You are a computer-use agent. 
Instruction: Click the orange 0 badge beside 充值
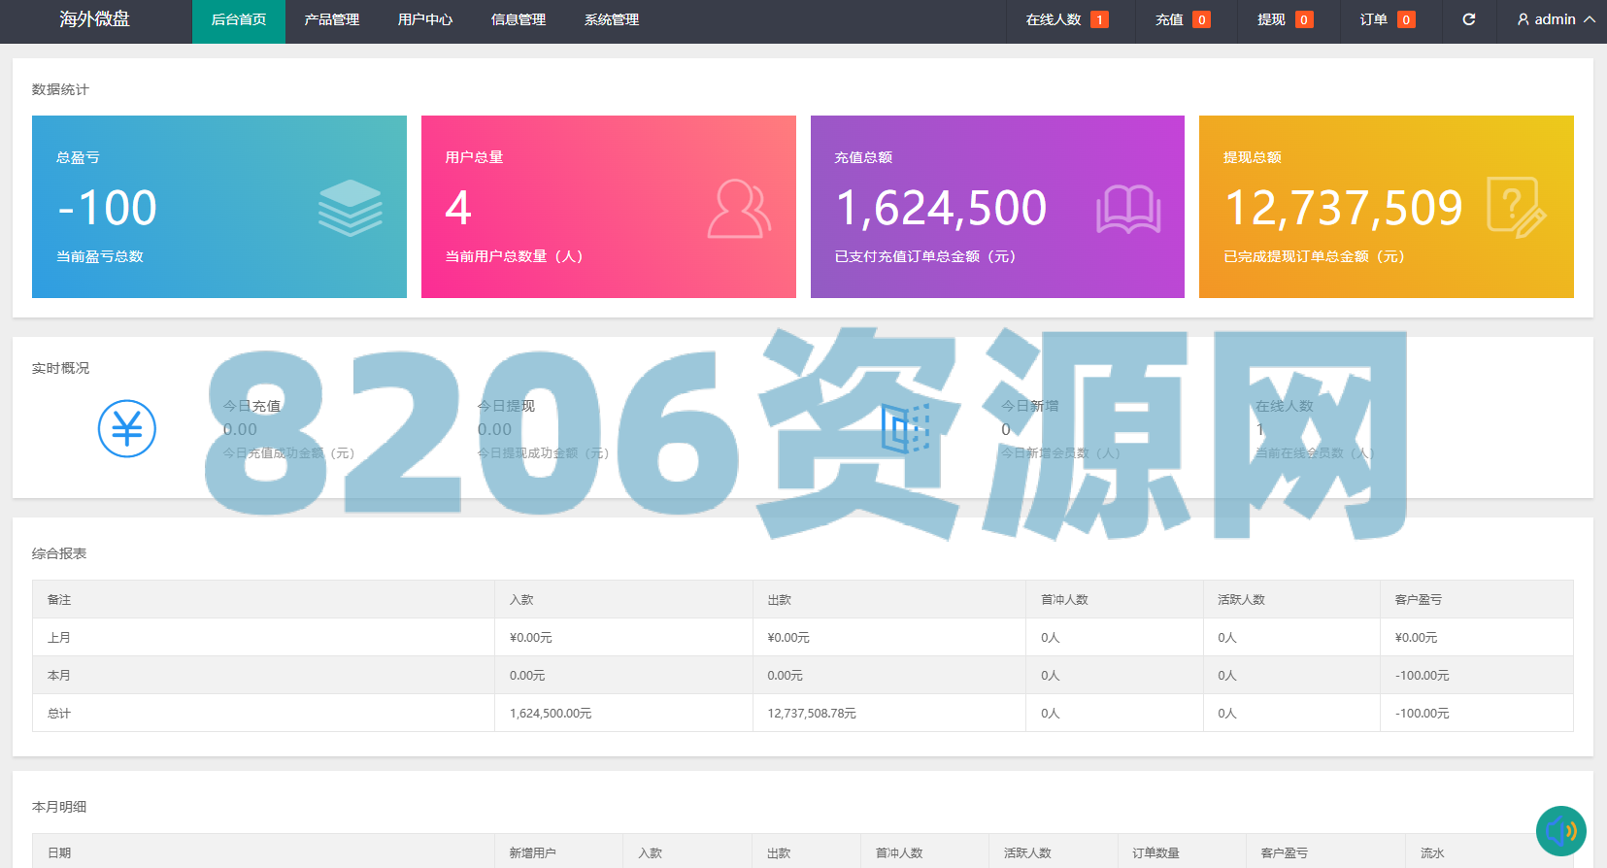click(x=1201, y=19)
